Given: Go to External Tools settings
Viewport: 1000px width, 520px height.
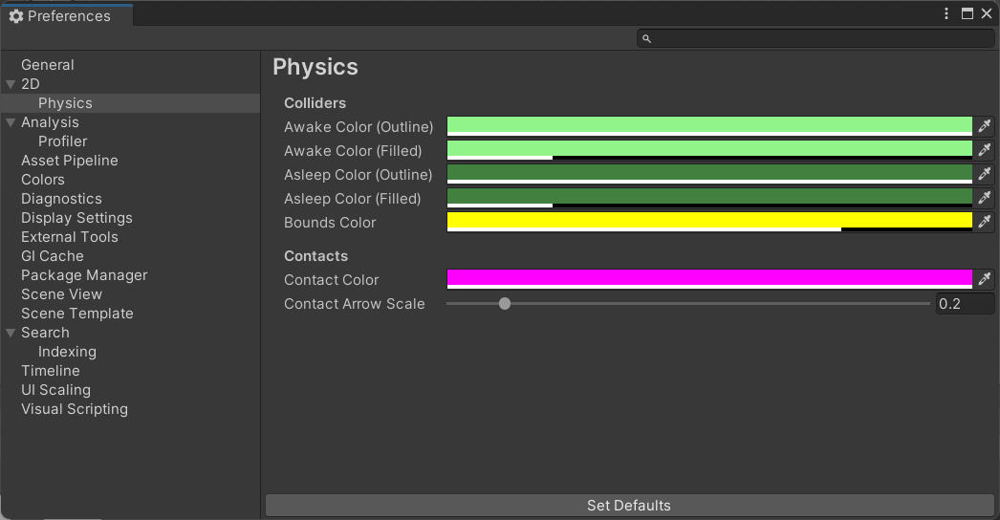Looking at the screenshot, I should [70, 237].
